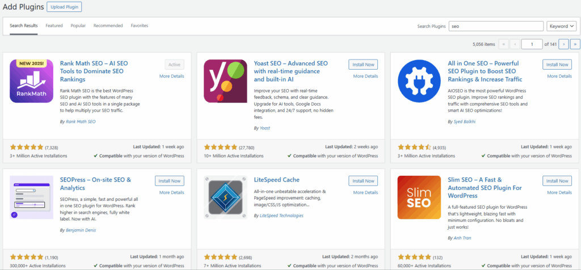The width and height of the screenshot is (581, 270).
Task: Open More Details for Rank Math SEO
Action: click(171, 77)
